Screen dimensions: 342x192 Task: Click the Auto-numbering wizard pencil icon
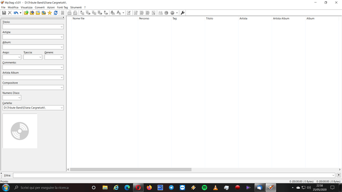(129, 13)
